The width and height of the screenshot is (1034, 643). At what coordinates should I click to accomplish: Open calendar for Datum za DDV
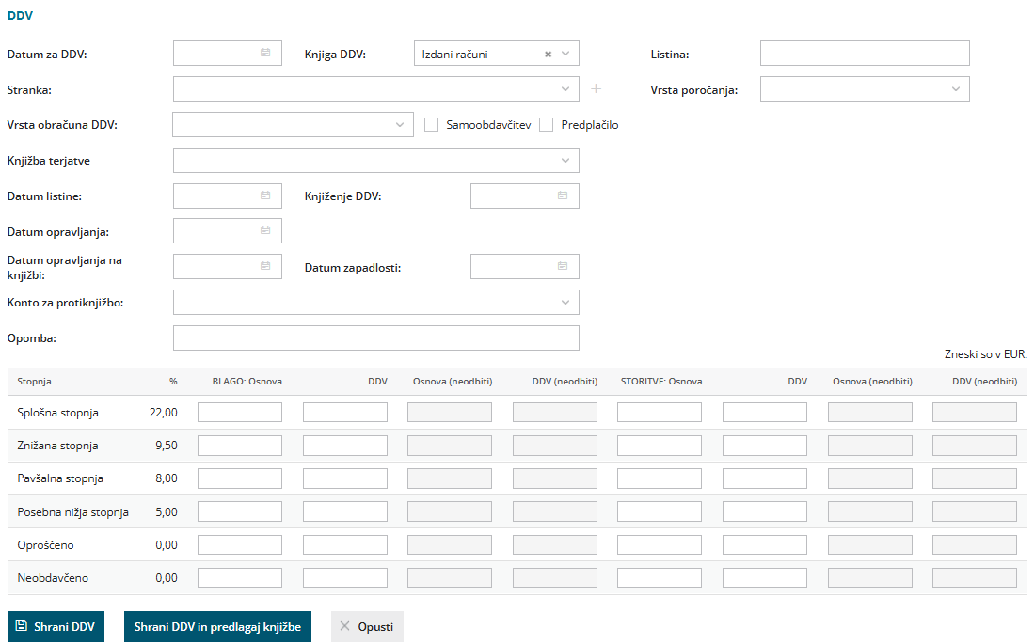[x=265, y=53]
